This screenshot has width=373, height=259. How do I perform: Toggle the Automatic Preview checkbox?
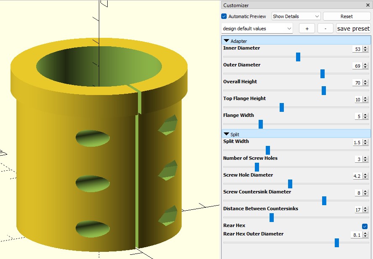pos(223,16)
